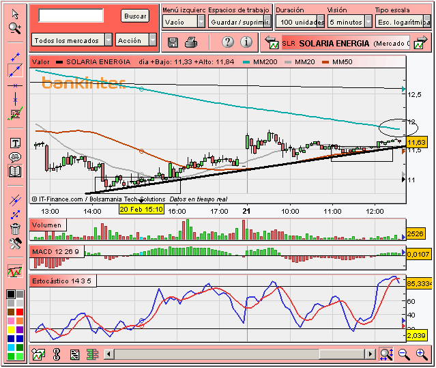Pick the yellow color swatch
Screen dimensions: 436x368
[x=11, y=330]
